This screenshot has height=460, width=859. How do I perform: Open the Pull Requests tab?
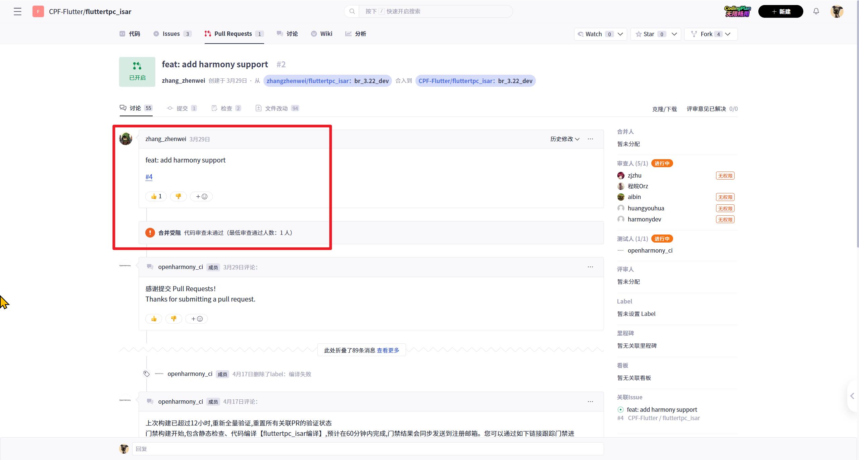point(234,34)
